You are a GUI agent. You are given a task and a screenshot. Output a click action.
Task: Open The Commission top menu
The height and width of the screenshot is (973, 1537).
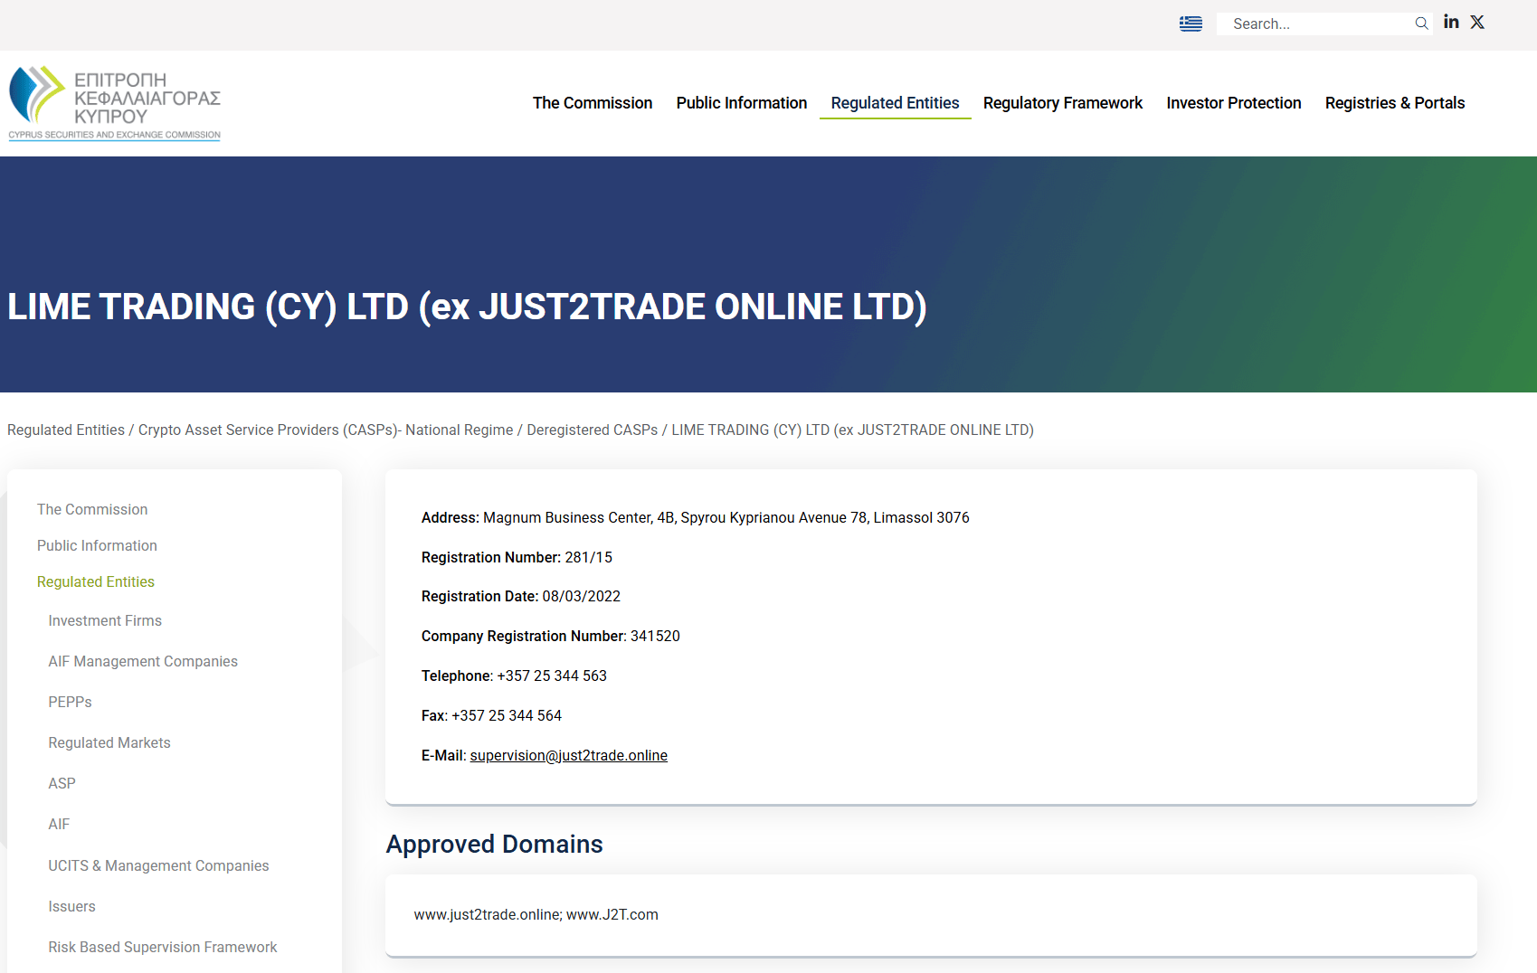593,103
